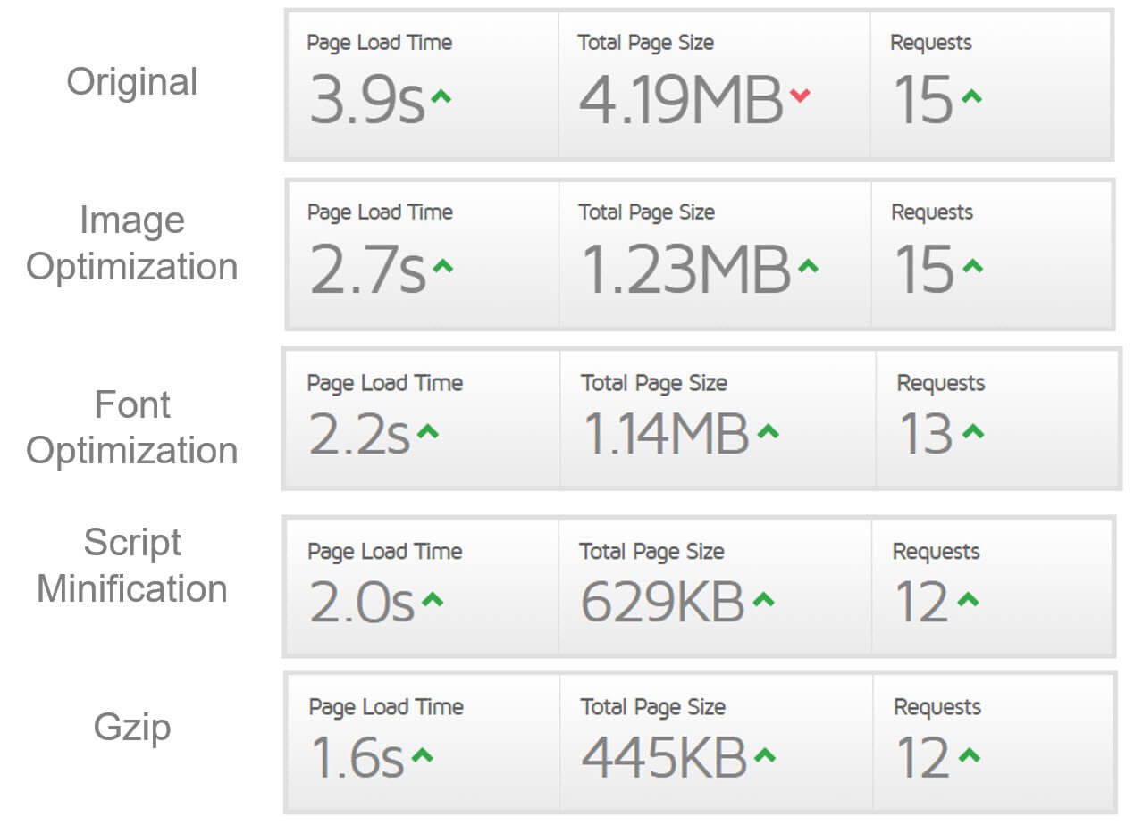The width and height of the screenshot is (1134, 825).
Task: Select the Font Optimization row label
Action: pos(131,428)
